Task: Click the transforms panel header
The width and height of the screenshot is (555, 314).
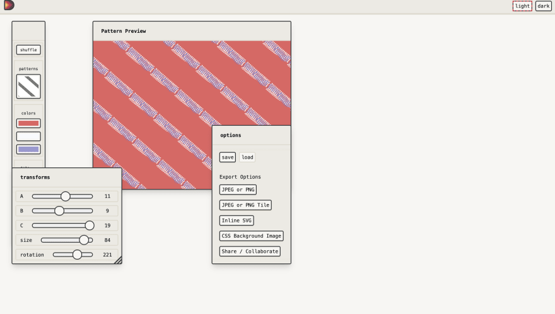Action: [x=67, y=177]
